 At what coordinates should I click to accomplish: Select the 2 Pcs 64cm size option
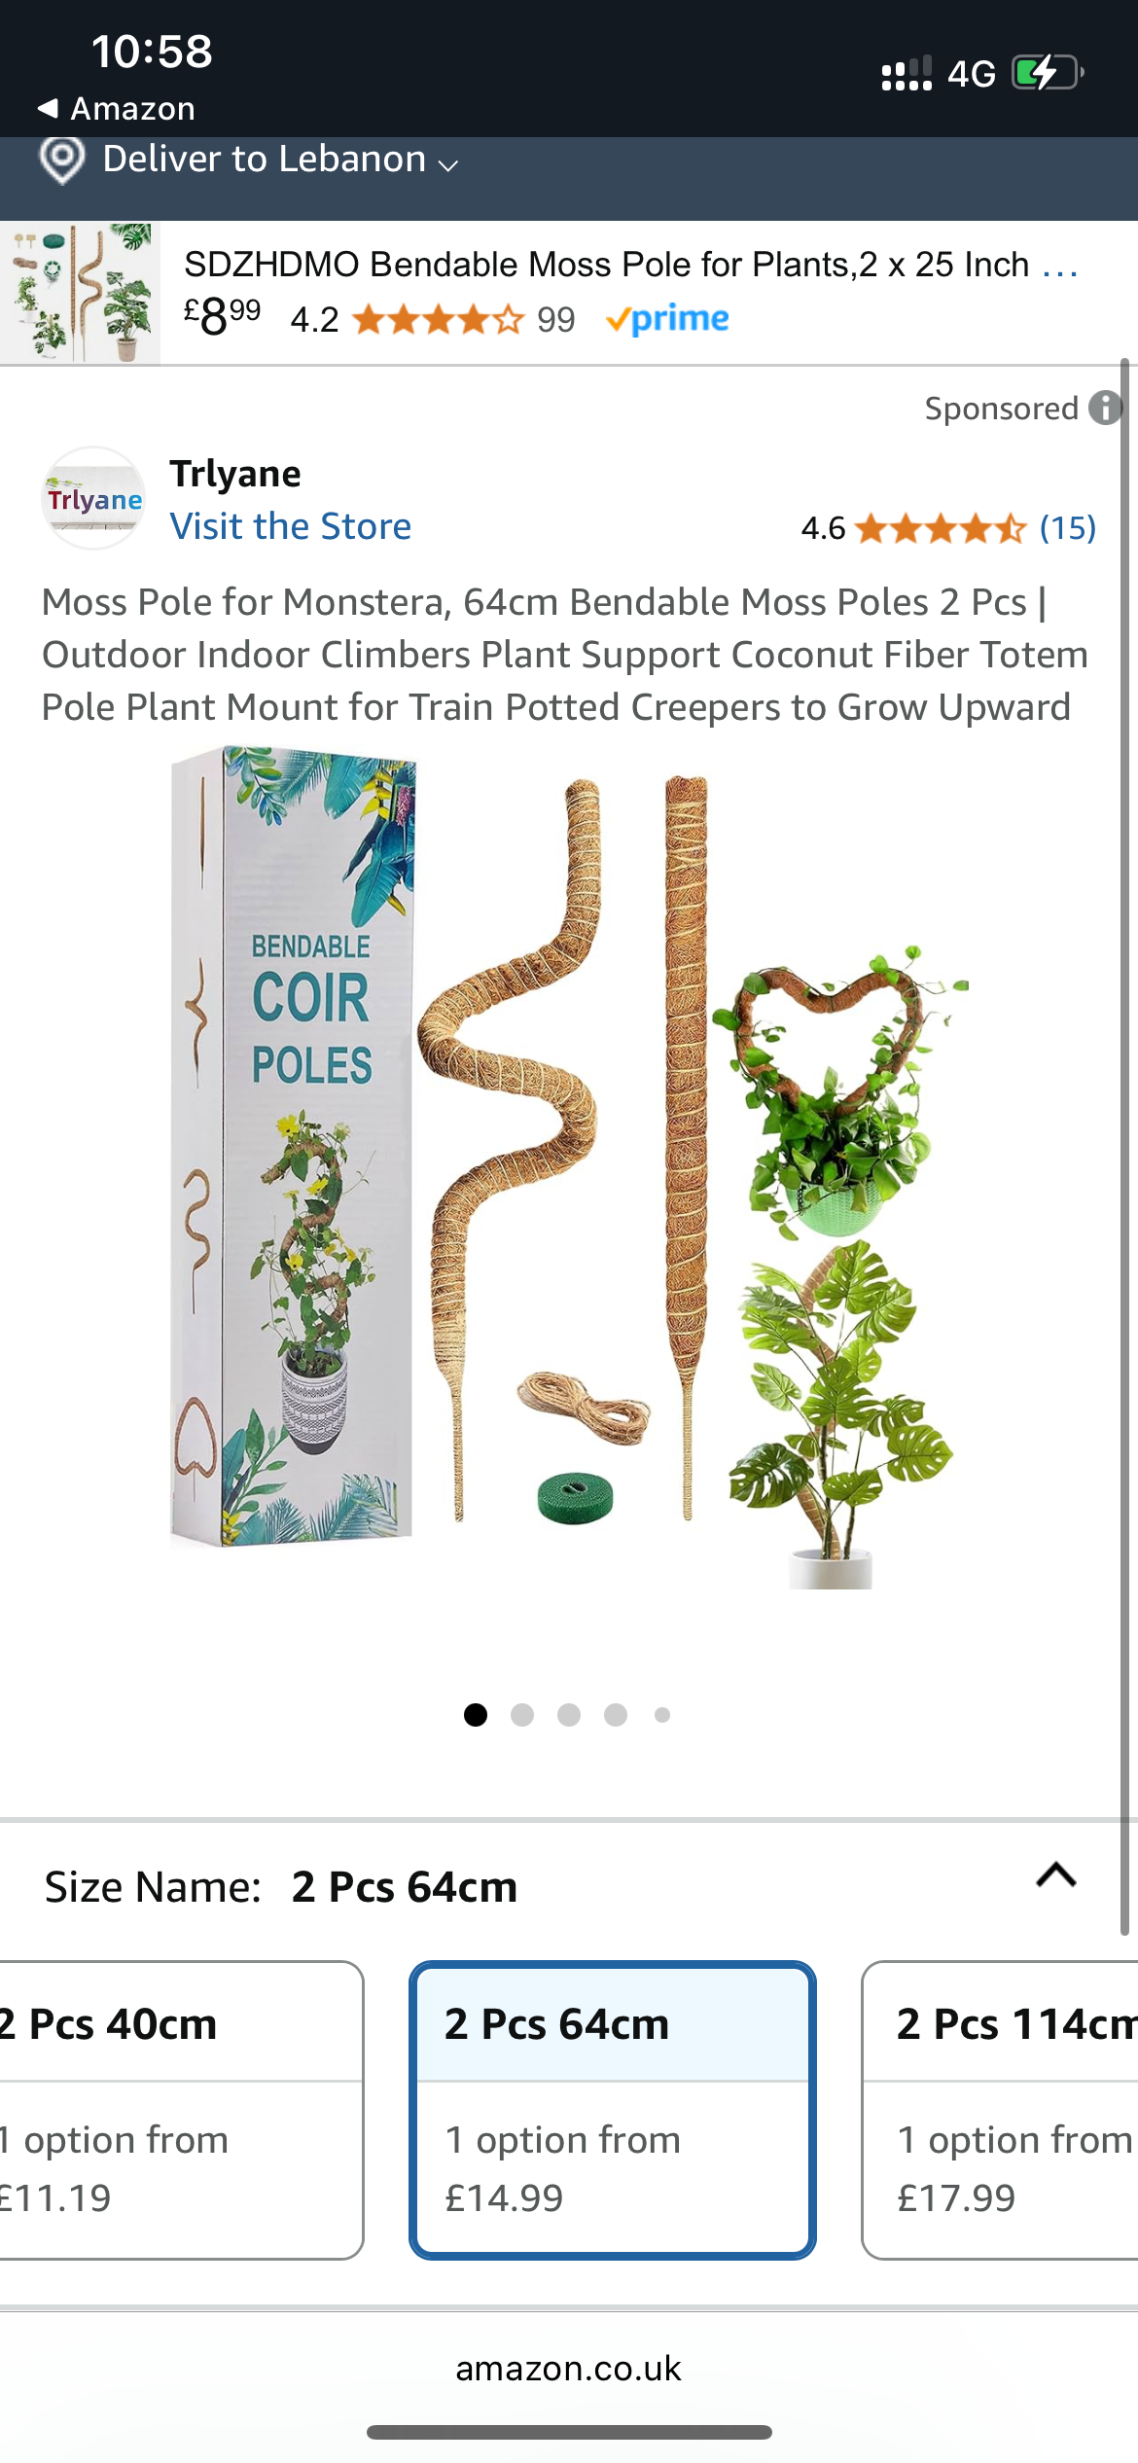coord(613,2109)
